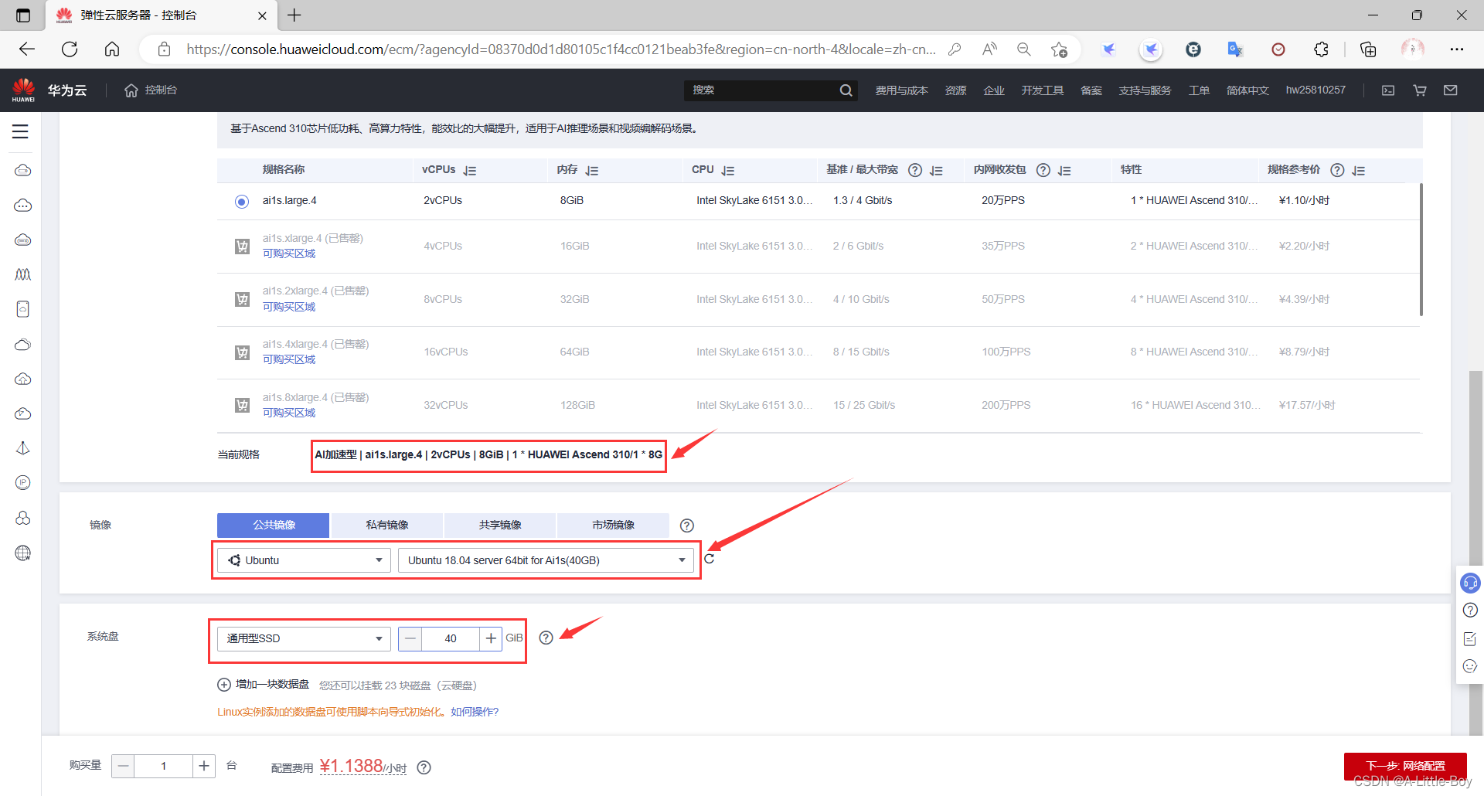Open the 开发工具 menu
Image resolution: width=1484 pixels, height=796 pixels.
click(x=1042, y=90)
